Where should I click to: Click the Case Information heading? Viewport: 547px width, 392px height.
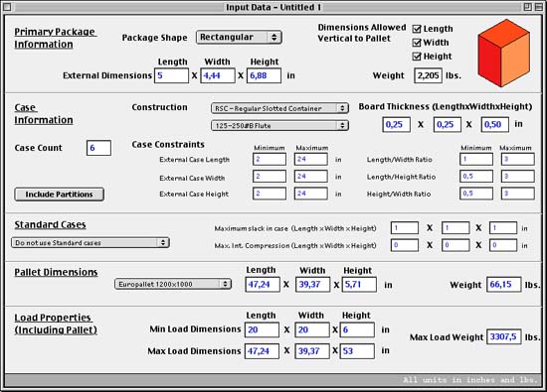[x=44, y=114]
